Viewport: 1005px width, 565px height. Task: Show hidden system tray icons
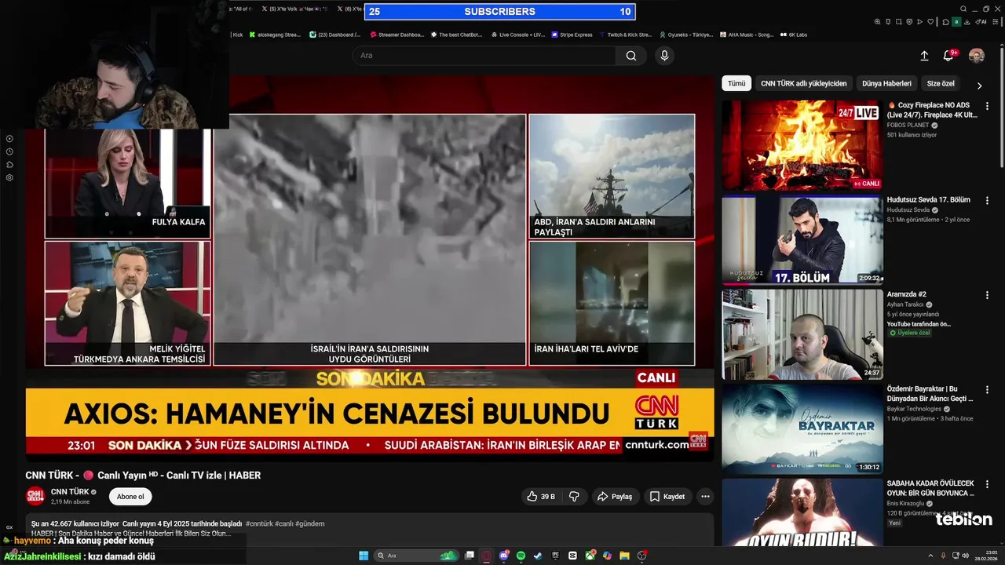tap(931, 556)
